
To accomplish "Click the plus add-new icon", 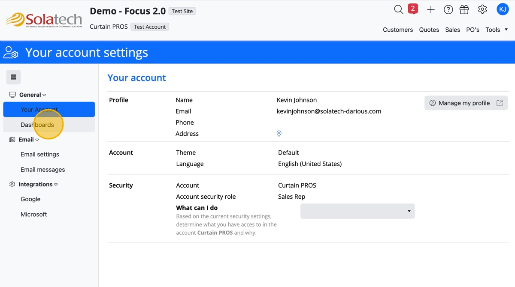I will [431, 9].
